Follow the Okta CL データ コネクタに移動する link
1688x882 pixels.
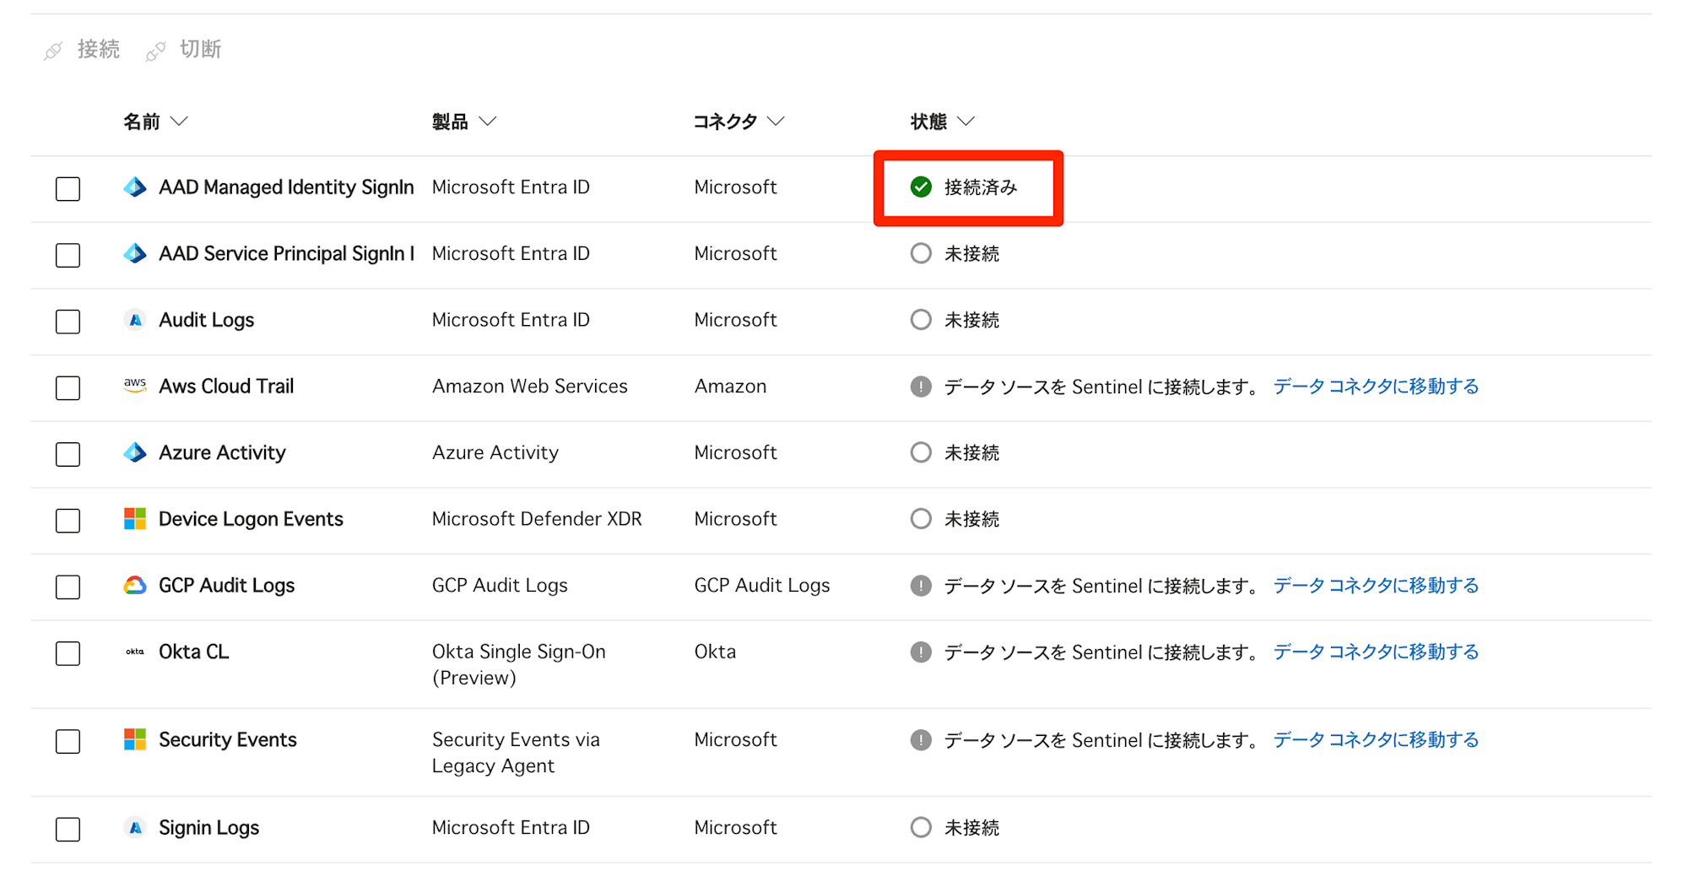pos(1376,652)
